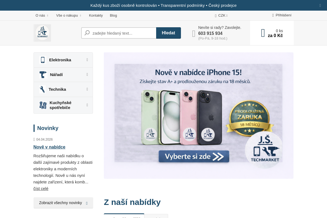Click the Hledat search button
This screenshot has height=218, width=327.
168,33
